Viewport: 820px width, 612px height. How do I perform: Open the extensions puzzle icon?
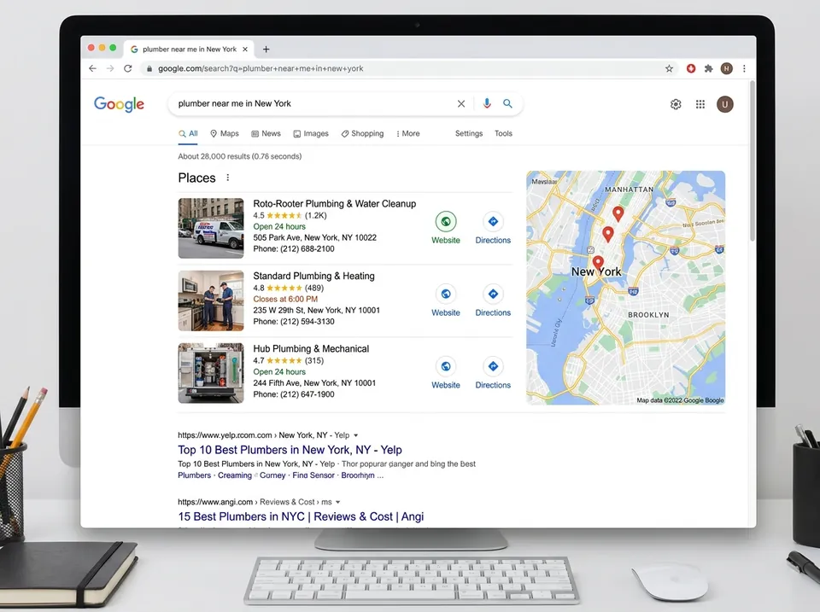coord(709,68)
